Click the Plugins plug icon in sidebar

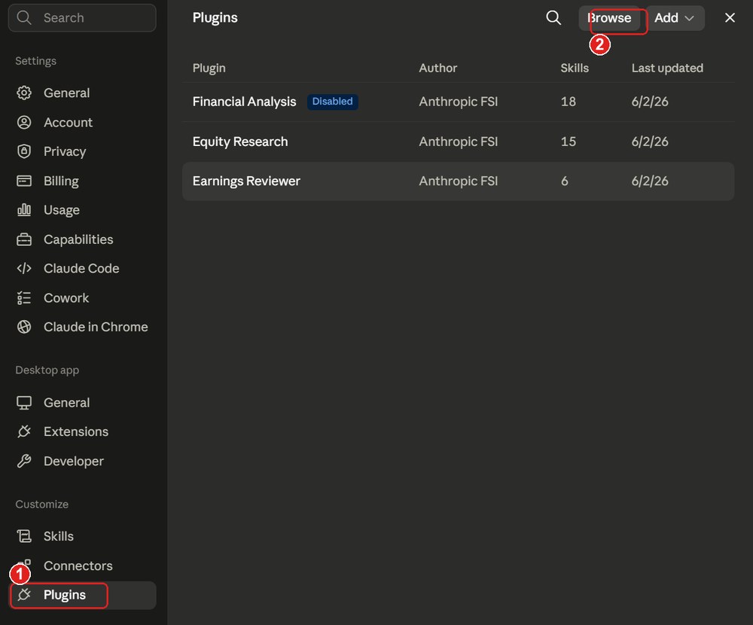pos(24,595)
